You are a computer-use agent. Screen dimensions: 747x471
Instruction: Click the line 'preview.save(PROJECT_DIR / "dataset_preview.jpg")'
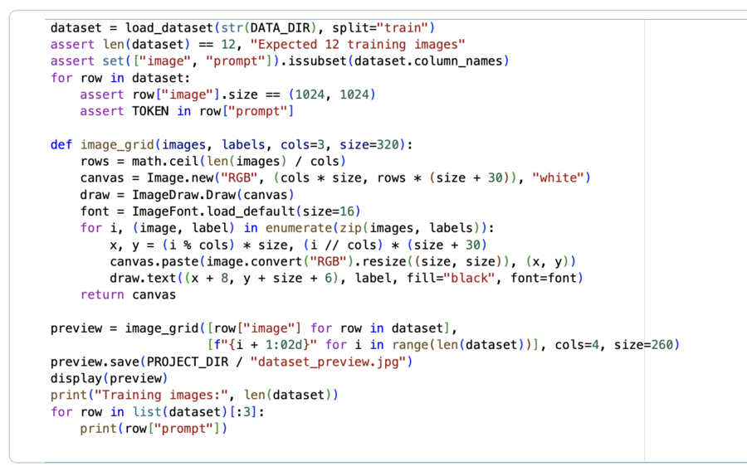(232, 362)
